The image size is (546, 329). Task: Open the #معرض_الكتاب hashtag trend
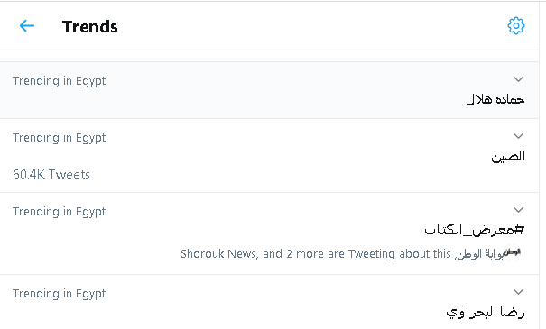(x=475, y=230)
